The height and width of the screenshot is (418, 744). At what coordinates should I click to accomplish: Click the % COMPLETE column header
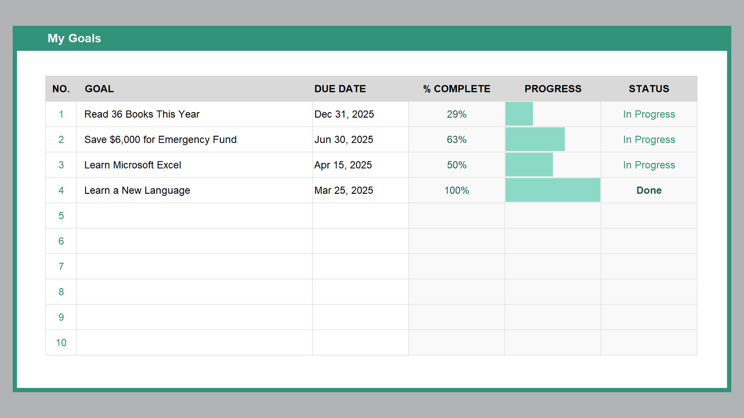coord(456,89)
